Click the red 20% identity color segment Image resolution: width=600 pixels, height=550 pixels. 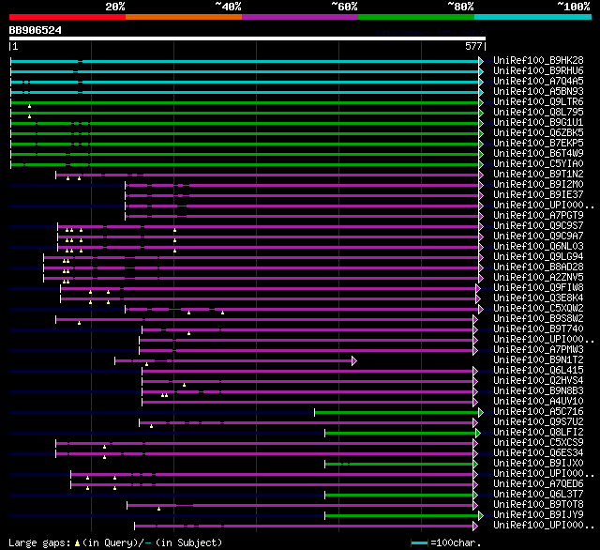click(x=67, y=17)
